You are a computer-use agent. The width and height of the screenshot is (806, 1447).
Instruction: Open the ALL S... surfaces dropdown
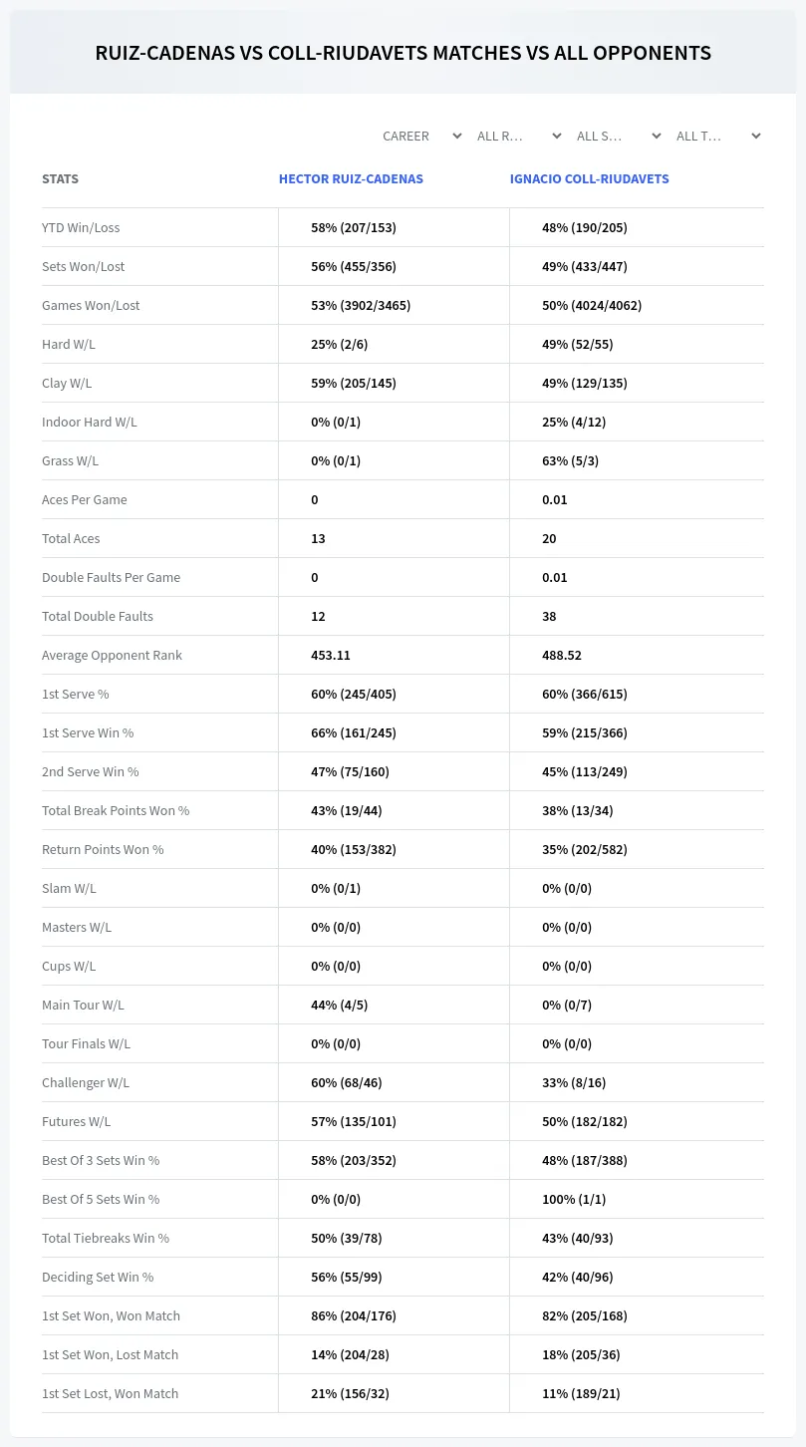point(618,136)
